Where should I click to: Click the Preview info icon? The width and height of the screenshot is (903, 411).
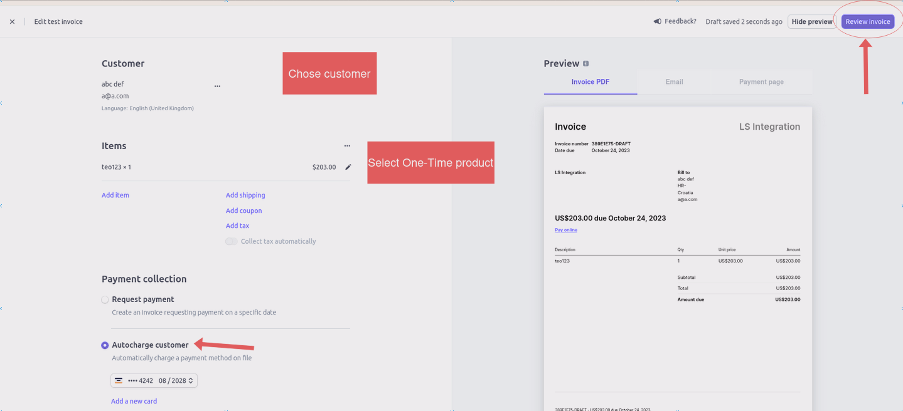click(585, 64)
